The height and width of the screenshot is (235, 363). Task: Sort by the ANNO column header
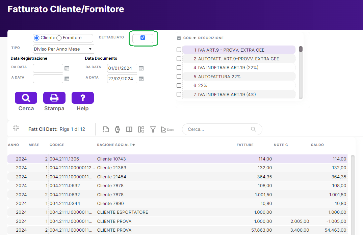point(14,145)
